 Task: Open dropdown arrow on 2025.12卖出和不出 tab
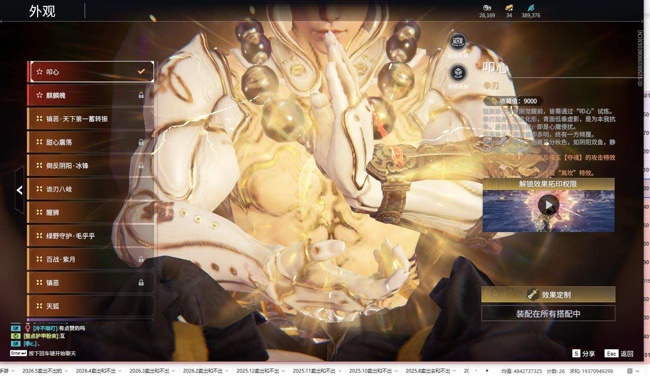283,371
